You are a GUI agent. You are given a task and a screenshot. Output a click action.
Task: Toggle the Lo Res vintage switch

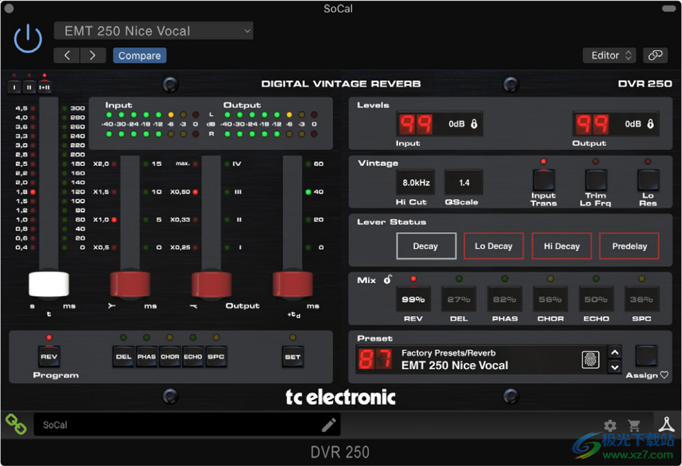(x=648, y=180)
